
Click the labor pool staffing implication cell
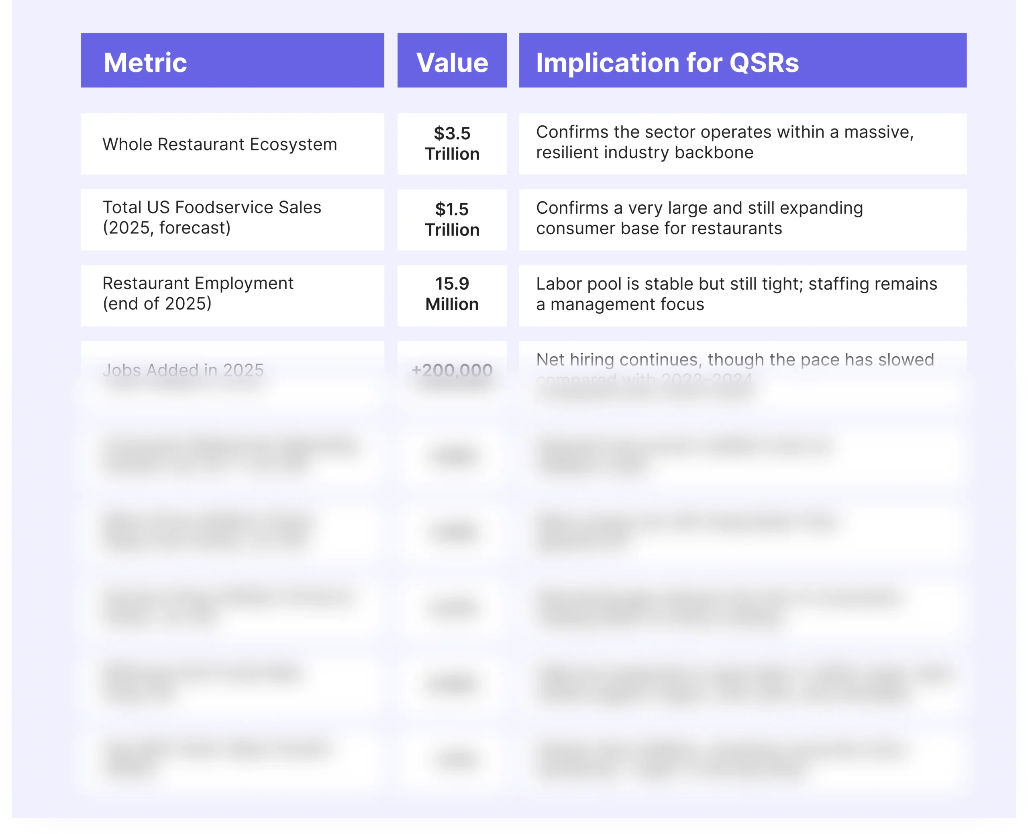[742, 294]
